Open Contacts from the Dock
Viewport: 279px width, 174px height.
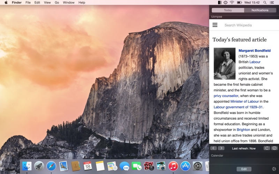(75, 166)
